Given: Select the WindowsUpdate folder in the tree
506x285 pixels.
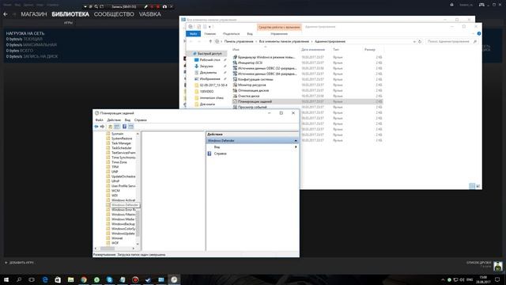Looking at the screenshot, I should (123, 234).
